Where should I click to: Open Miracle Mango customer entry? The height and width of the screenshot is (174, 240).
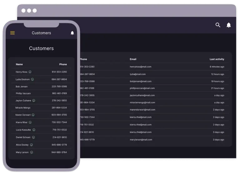23,108
